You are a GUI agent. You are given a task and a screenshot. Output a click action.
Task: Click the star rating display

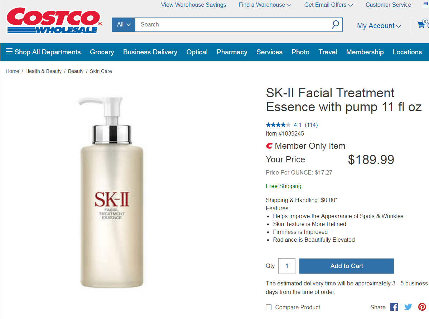click(278, 124)
